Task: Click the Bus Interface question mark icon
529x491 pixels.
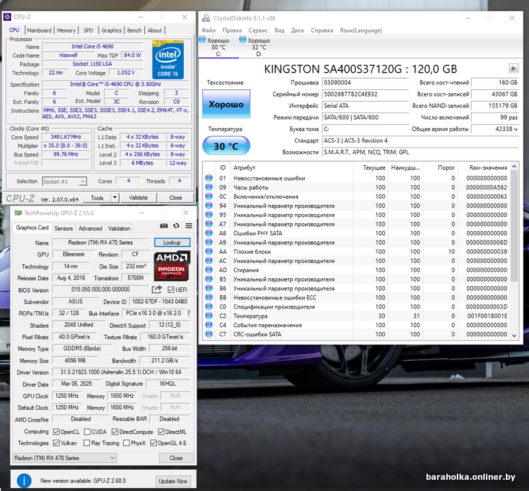Action: [x=188, y=313]
